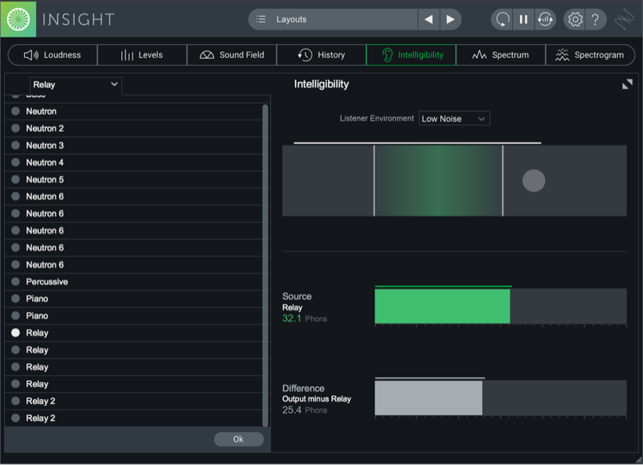Click the circular meter-bars reset icon
The image size is (643, 465).
545,19
